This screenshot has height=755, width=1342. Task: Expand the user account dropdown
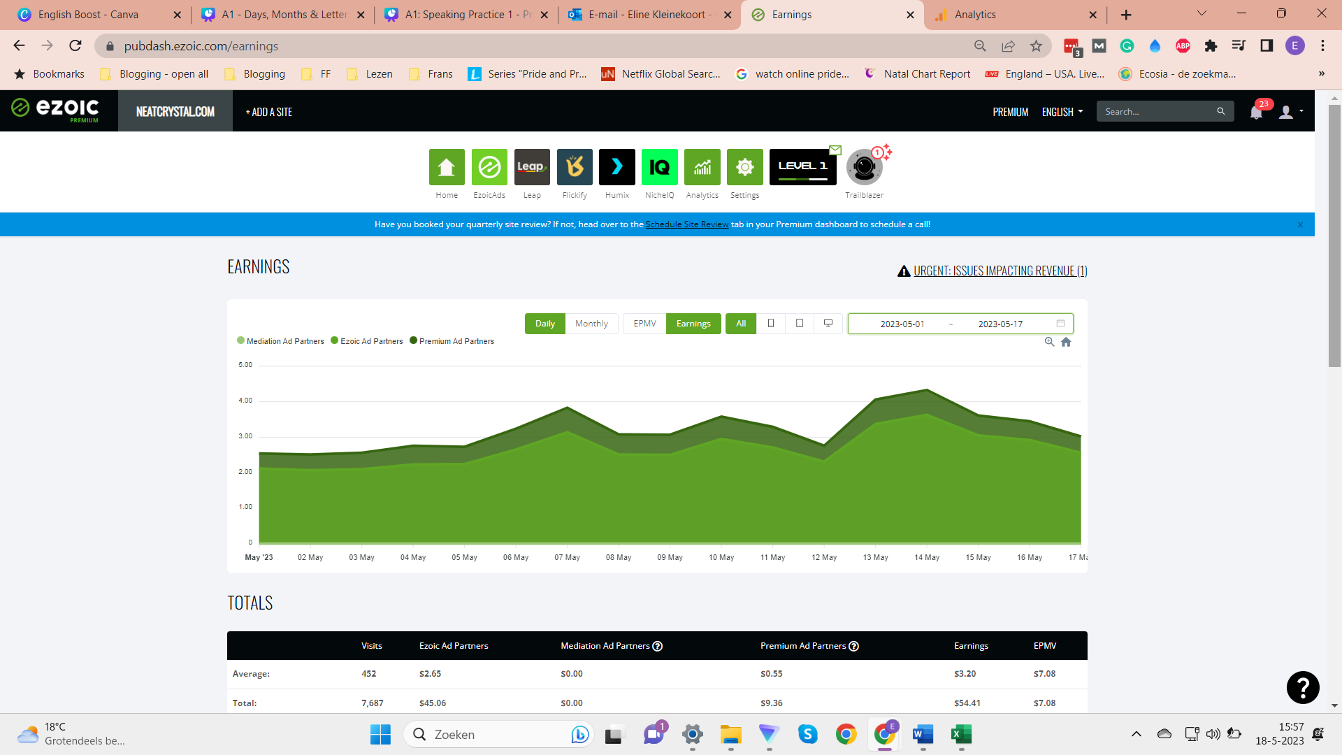[x=1291, y=112]
